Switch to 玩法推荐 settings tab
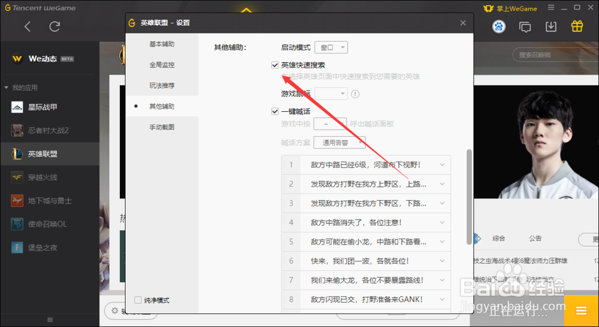This screenshot has height=327, width=599. 162,85
